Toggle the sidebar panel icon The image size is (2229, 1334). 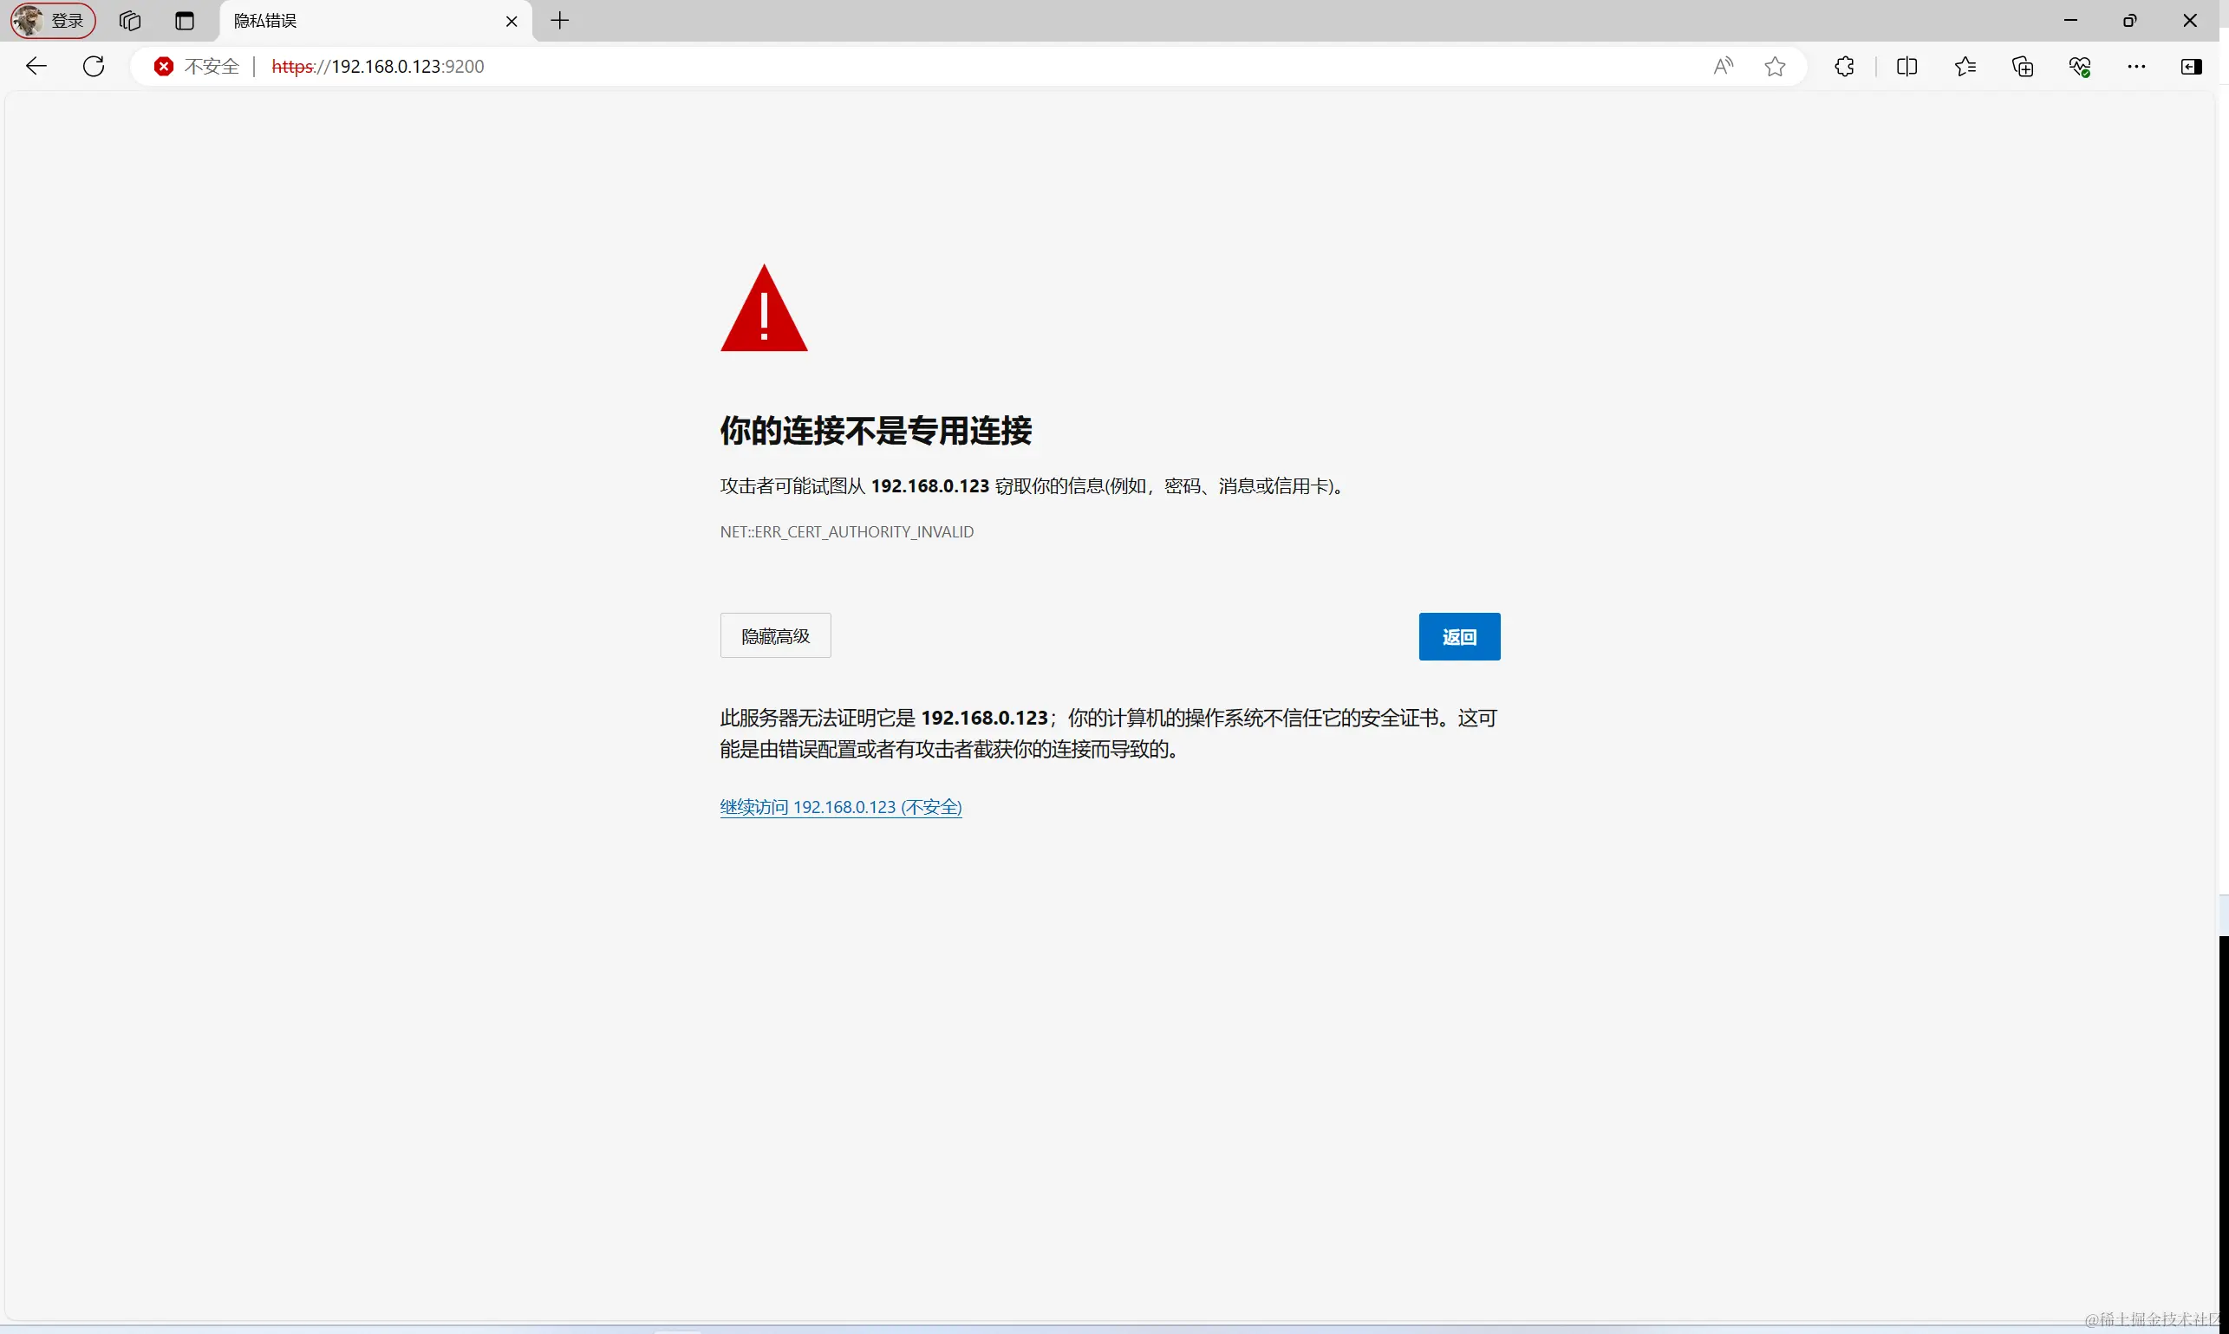(x=2191, y=67)
